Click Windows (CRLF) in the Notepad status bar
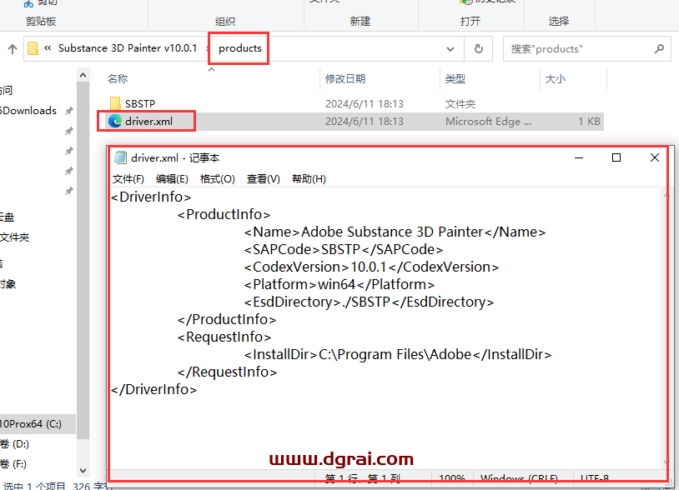The width and height of the screenshot is (679, 490). (519, 478)
